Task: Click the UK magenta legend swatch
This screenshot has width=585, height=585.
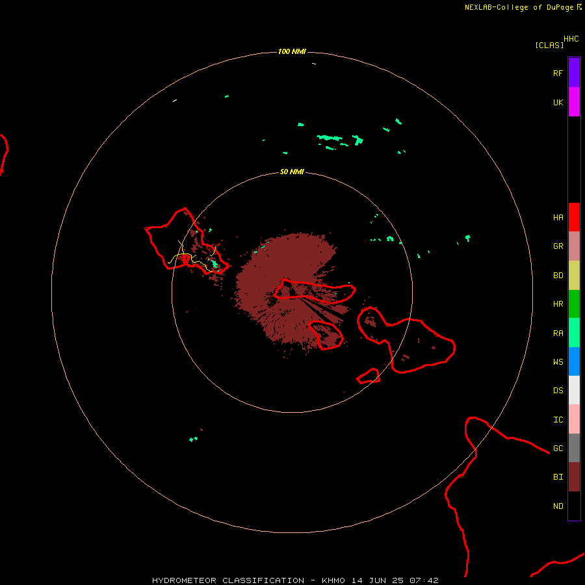Action: click(574, 102)
